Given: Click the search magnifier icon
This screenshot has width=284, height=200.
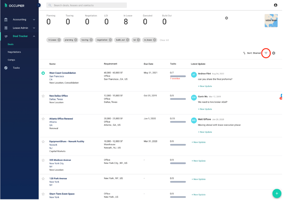Looking at the screenshot, I should [x=50, y=5].
